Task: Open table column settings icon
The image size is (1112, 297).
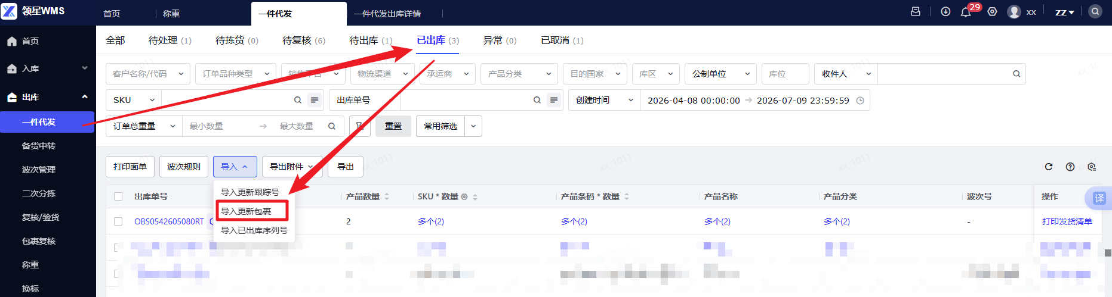Action: (1092, 167)
